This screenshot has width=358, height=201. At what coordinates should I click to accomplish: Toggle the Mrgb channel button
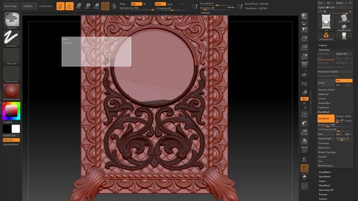(x=123, y=4)
